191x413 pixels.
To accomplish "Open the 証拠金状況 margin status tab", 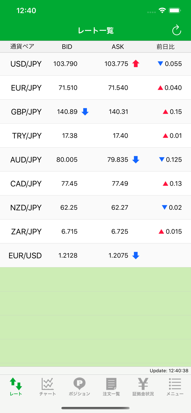I will [x=143, y=387].
